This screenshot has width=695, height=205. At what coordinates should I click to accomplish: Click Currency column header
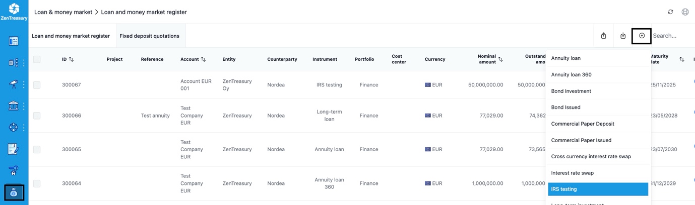click(x=435, y=59)
